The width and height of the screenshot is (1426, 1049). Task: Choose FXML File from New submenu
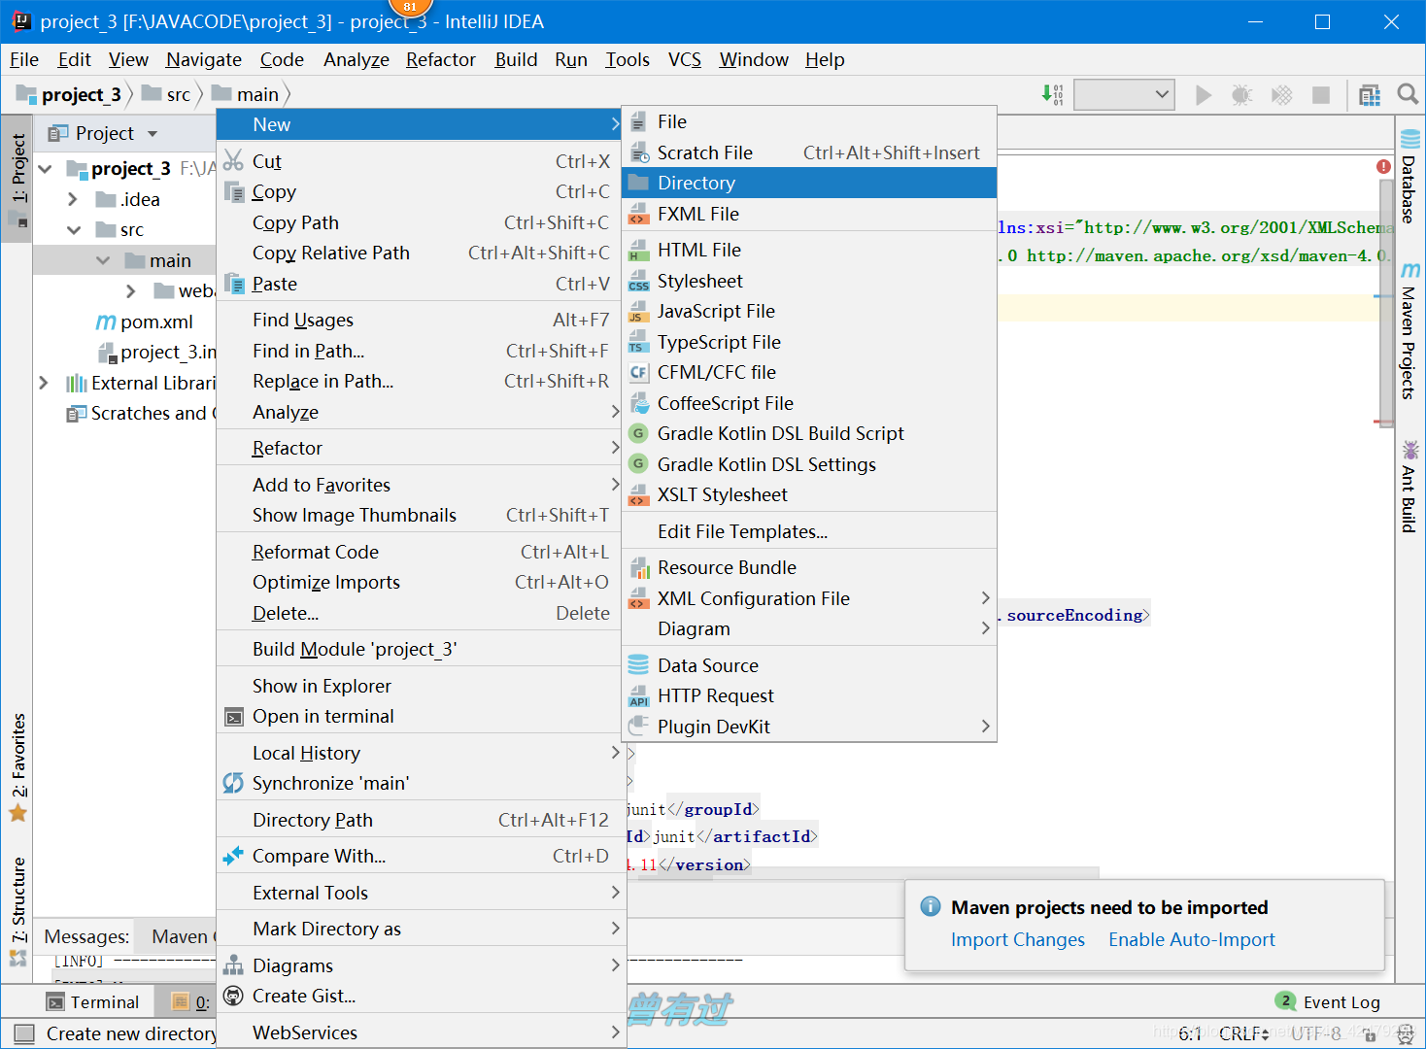pyautogui.click(x=809, y=214)
